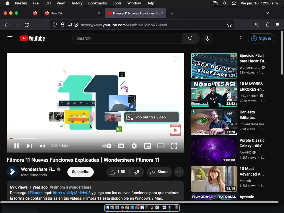This screenshot has height=213, width=284.
Task: Go to the YouTube home logo
Action: tap(32, 38)
